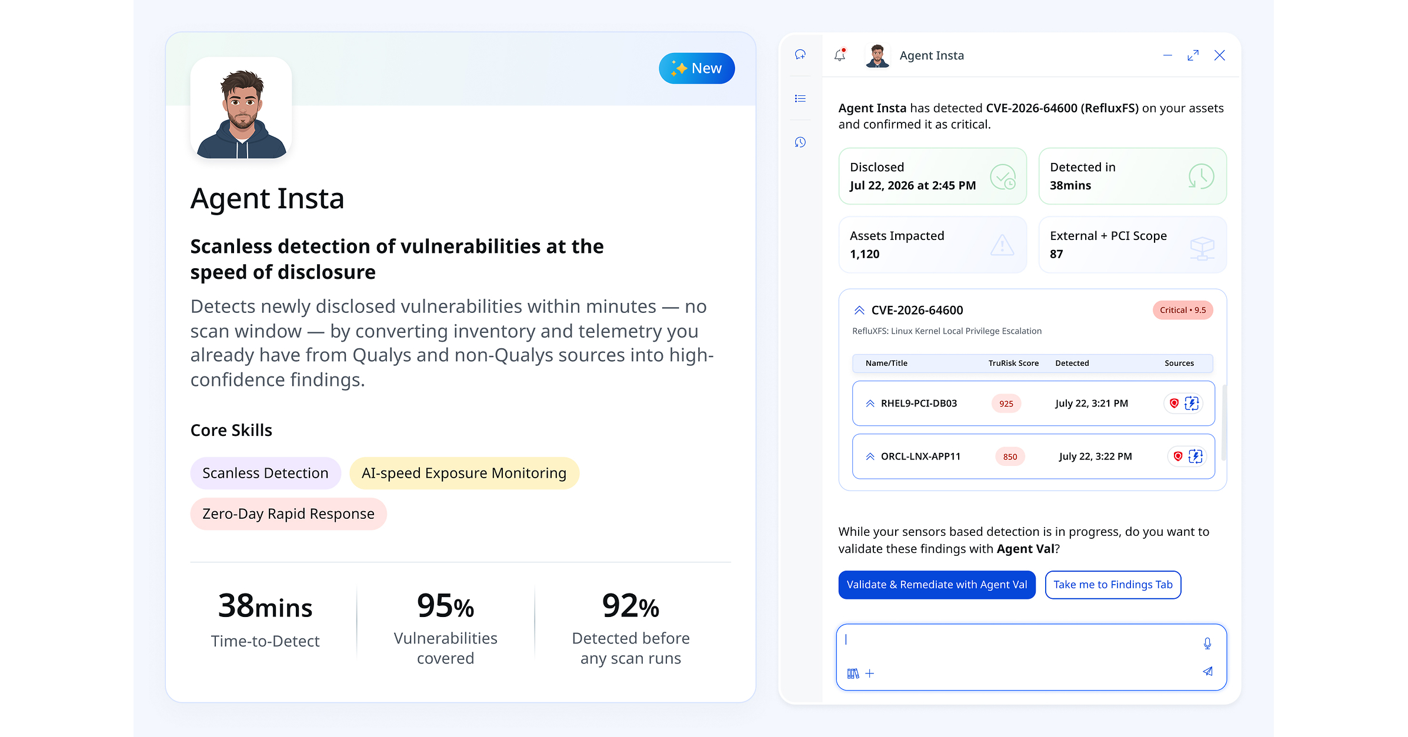Click Take me to Findings Tab
This screenshot has height=737, width=1408.
tap(1113, 585)
